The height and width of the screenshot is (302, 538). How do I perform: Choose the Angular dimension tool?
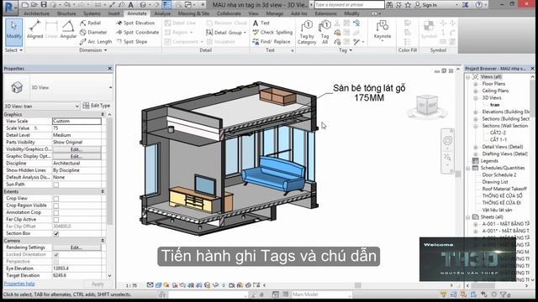[68, 30]
